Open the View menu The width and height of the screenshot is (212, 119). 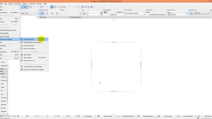(x=6, y=4)
